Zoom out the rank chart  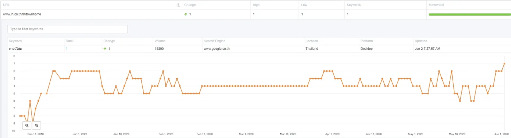point(27,125)
